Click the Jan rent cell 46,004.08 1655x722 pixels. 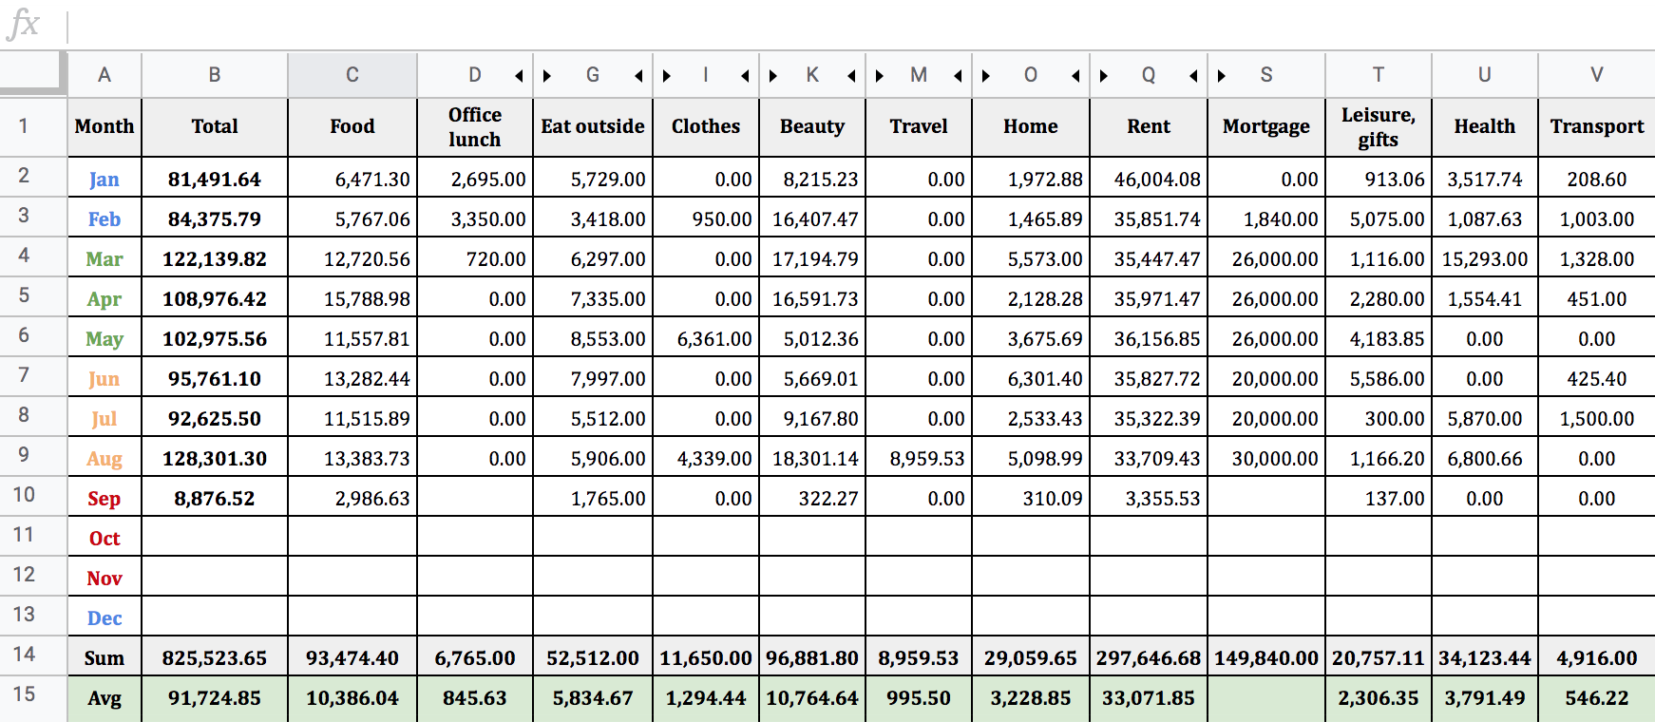(x=1149, y=179)
